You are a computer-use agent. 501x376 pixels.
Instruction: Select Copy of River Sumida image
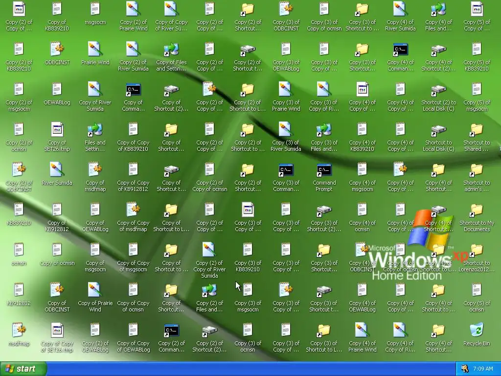(95, 90)
